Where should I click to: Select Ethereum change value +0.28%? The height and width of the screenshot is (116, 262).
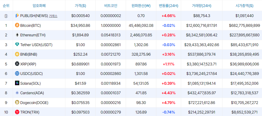(169, 35)
